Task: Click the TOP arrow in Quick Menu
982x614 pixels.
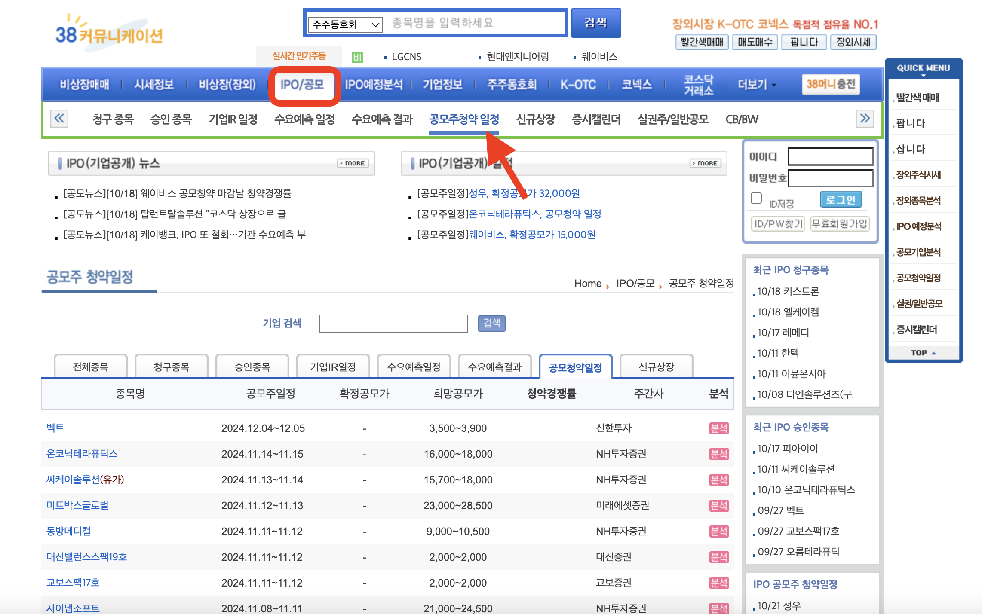Action: pos(923,352)
